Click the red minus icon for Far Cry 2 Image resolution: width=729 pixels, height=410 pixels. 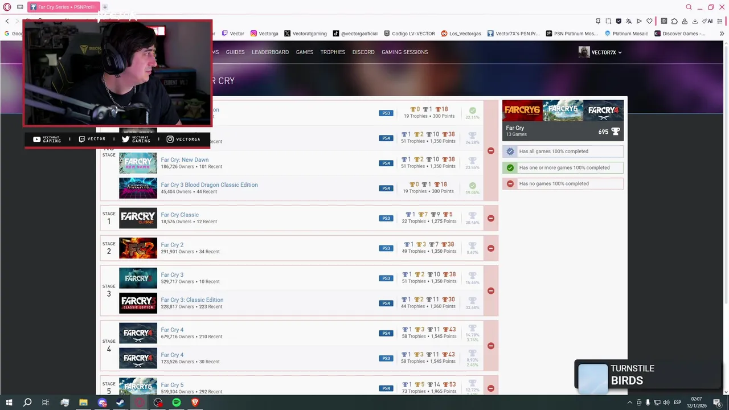(x=491, y=248)
